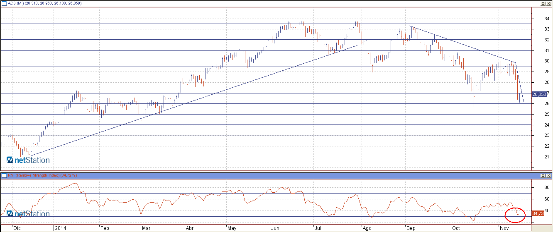Image resolution: width=553 pixels, height=232 pixels.
Task: Select the RSI (Relative Strength Index) title
Action: coord(34,176)
